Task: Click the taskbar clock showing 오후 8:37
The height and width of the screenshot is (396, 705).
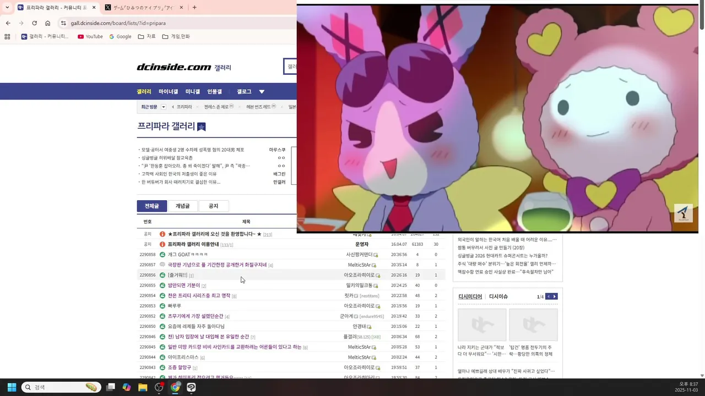Action: pyautogui.click(x=688, y=384)
